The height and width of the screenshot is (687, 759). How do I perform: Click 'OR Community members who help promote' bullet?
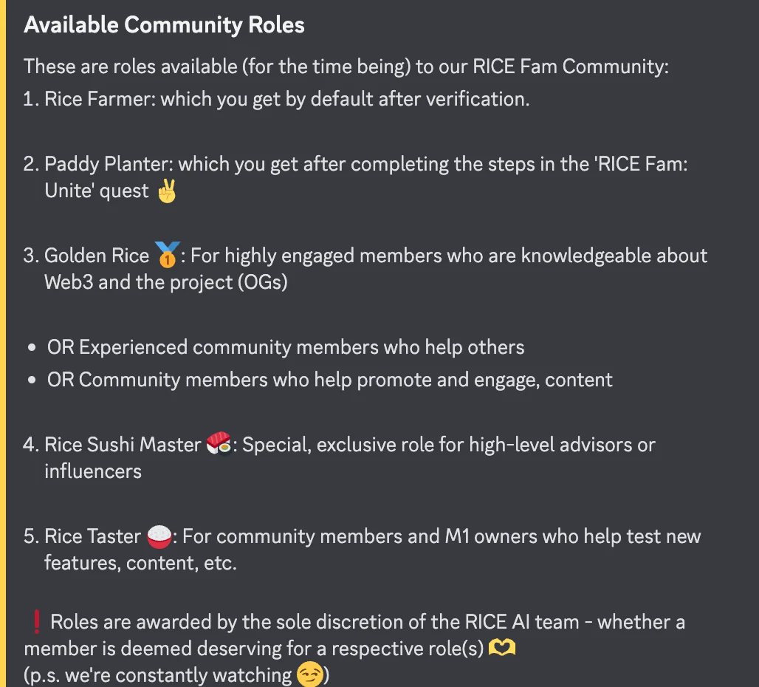pyautogui.click(x=329, y=380)
